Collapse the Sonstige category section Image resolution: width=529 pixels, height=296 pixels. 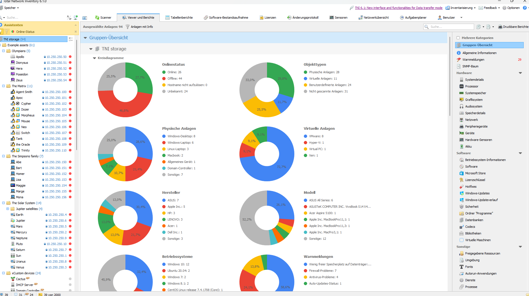tap(520, 247)
